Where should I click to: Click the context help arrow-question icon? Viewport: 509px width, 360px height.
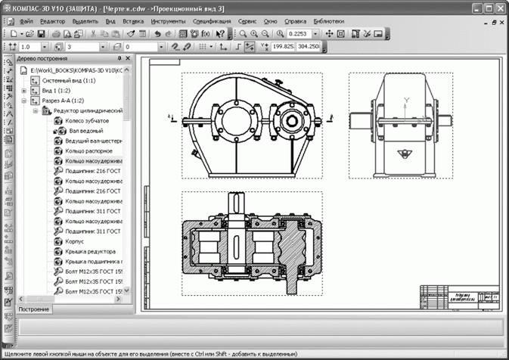pos(220,34)
